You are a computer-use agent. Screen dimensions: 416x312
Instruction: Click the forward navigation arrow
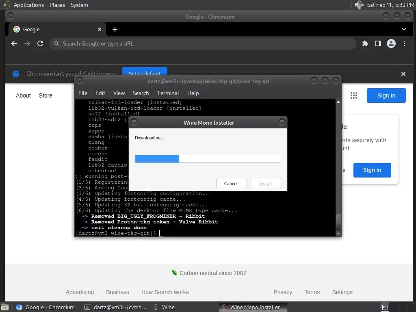click(x=27, y=43)
